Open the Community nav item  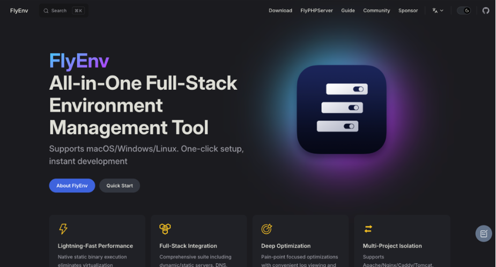click(x=376, y=11)
